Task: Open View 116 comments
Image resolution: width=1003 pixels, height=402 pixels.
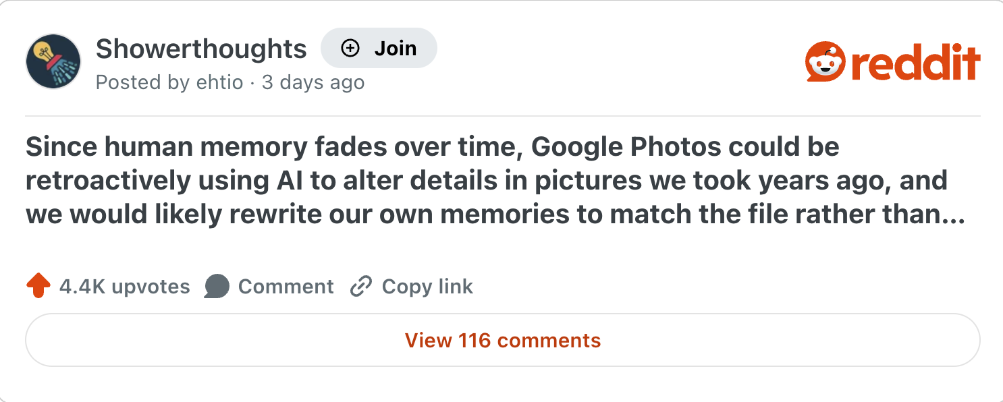Action: point(502,341)
